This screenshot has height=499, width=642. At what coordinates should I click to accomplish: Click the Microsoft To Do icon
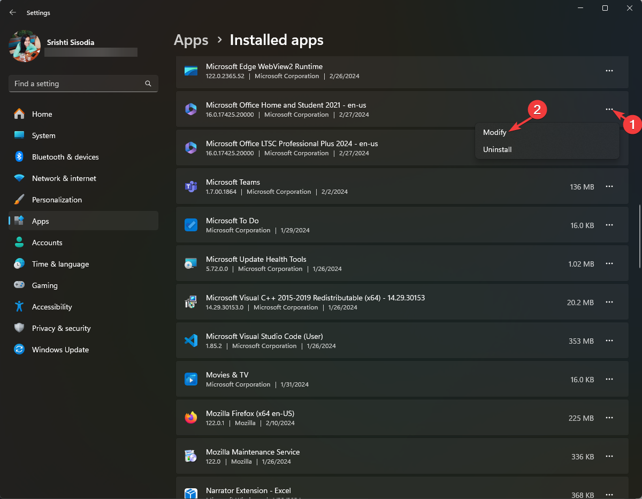191,225
